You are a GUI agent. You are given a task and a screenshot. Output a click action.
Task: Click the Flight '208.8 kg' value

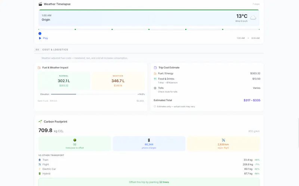click(x=248, y=164)
